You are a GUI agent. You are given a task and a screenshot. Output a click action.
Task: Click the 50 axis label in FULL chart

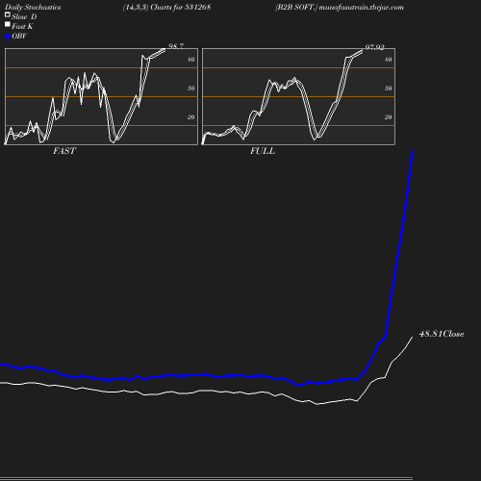(389, 89)
